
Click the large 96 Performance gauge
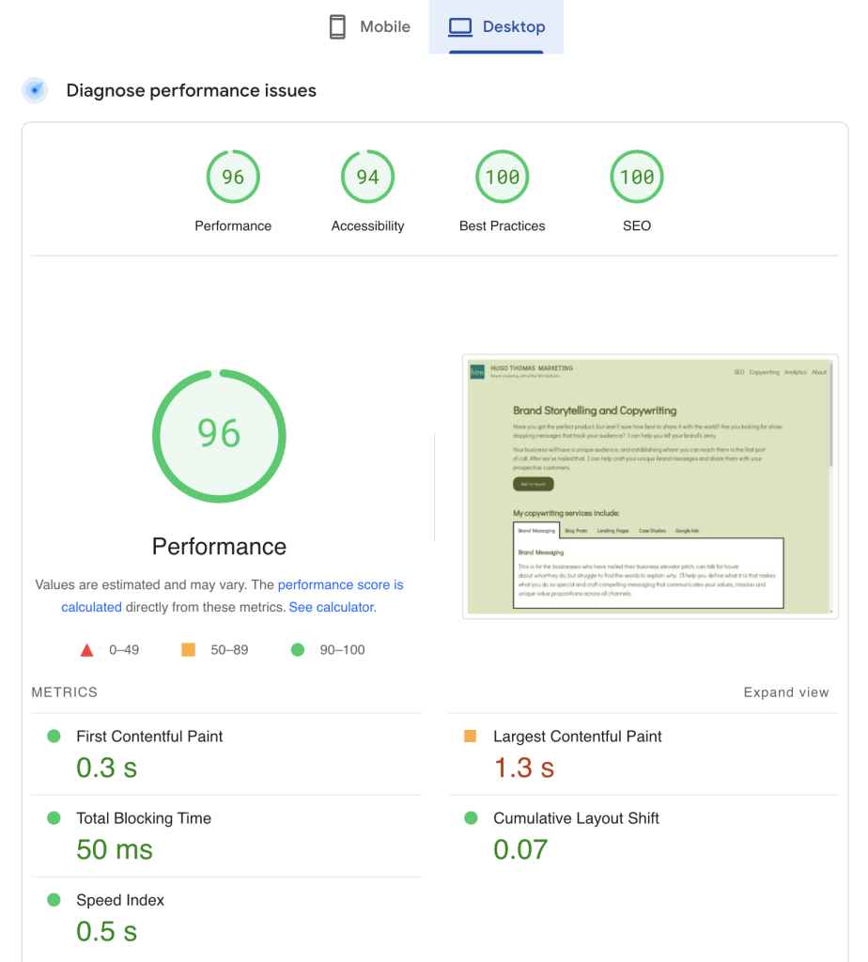219,435
